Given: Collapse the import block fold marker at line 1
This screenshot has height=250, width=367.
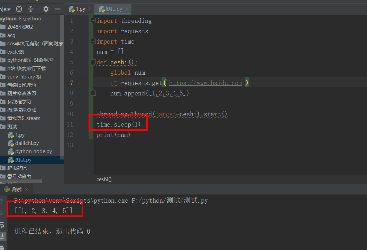Looking at the screenshot, I should tap(93, 21).
